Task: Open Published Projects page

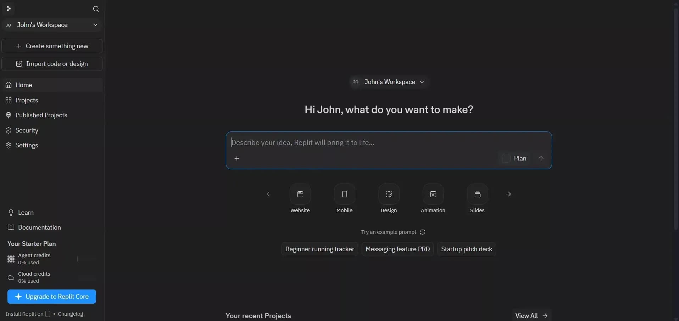Action: click(52, 115)
